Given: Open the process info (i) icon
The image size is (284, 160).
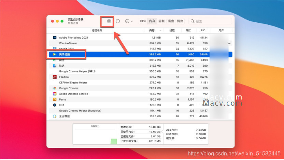Looking at the screenshot, I should 118,21.
